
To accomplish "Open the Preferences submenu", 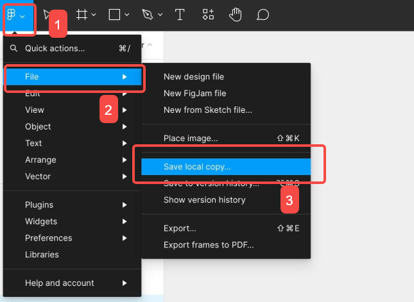I will click(x=73, y=238).
